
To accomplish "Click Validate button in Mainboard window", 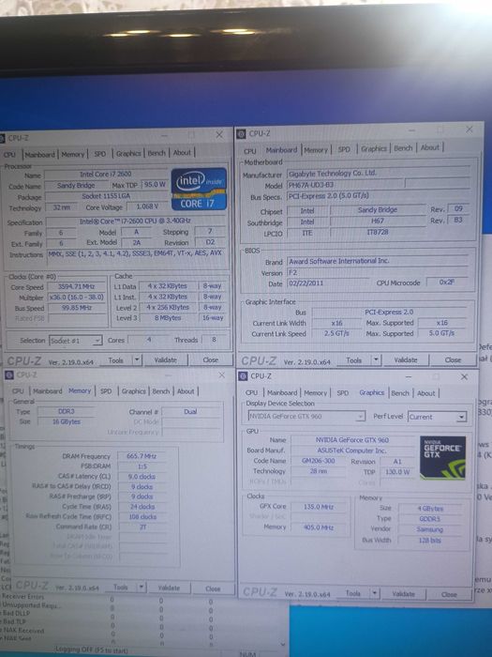I will pyautogui.click(x=406, y=359).
